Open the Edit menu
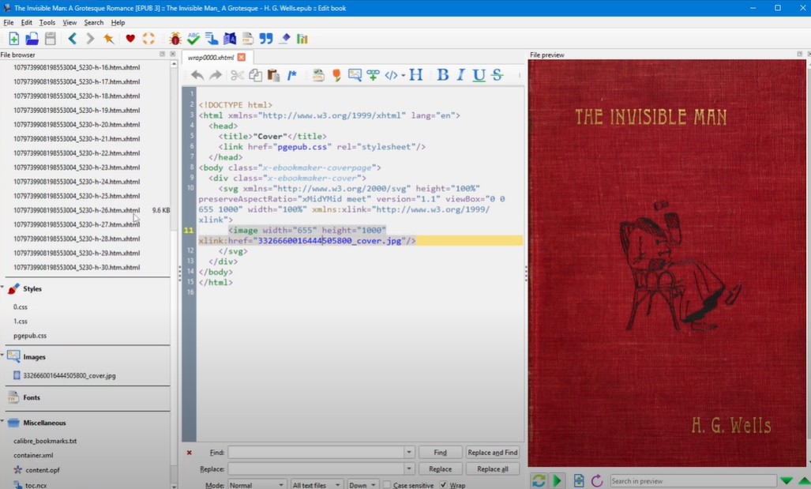 [x=26, y=23]
